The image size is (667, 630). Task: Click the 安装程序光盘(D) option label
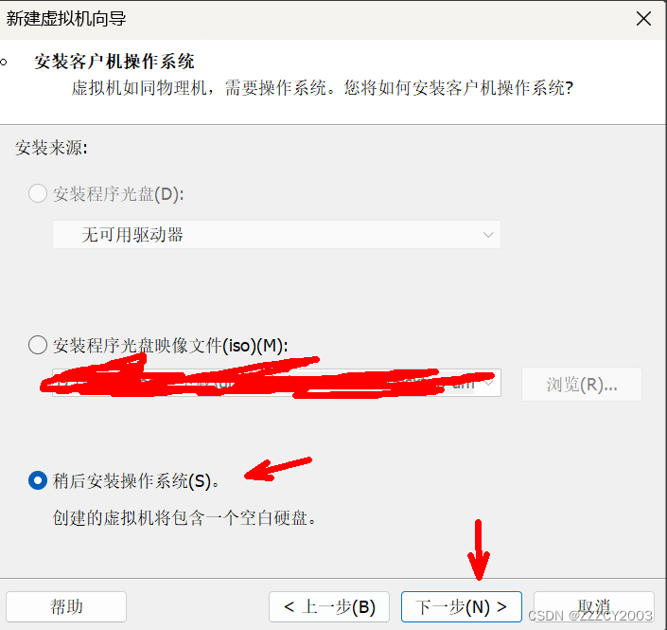point(118,194)
